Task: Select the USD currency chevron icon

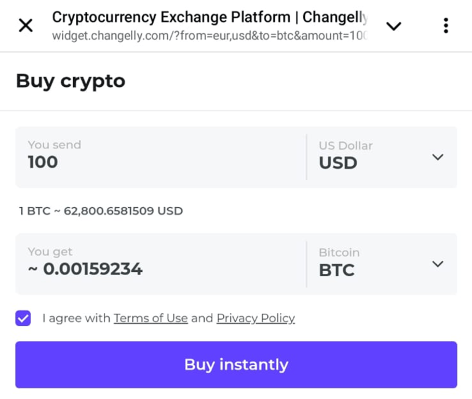Action: [438, 157]
